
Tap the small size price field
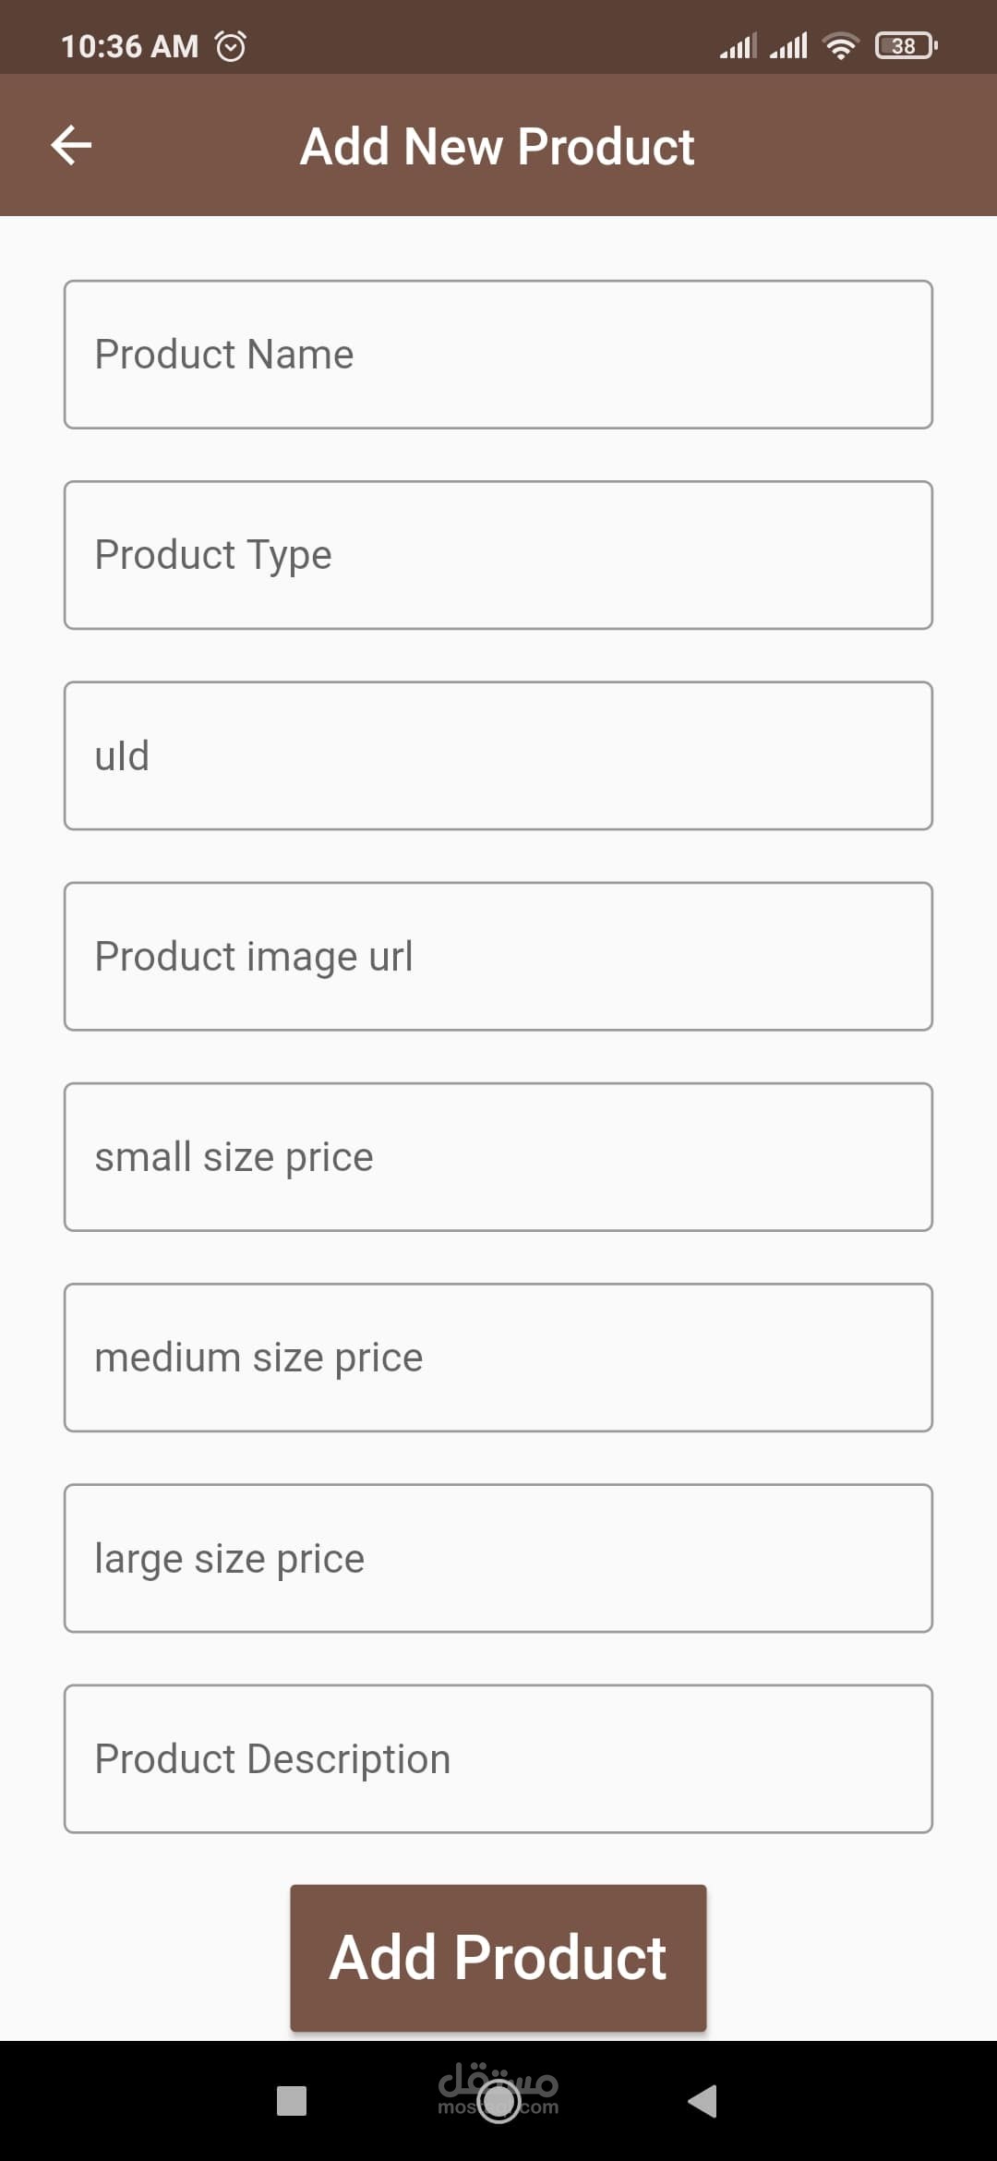pos(498,1157)
